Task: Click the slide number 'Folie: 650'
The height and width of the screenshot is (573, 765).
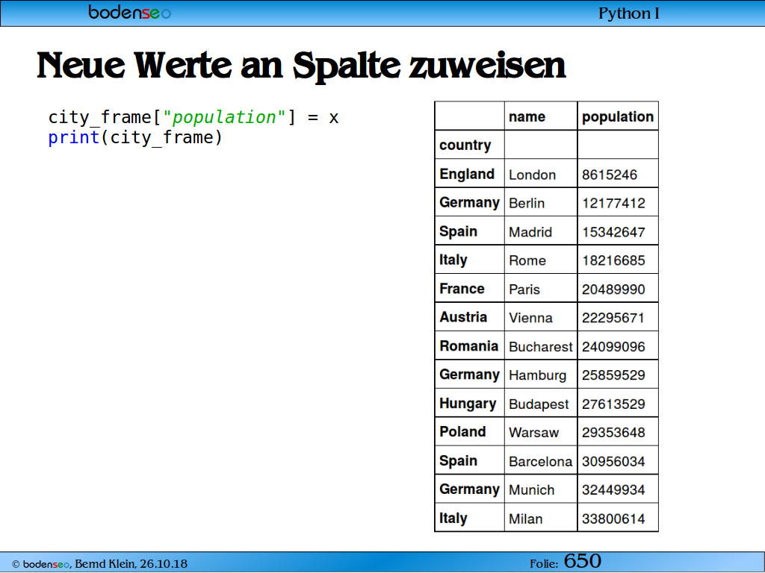Action: [x=566, y=561]
